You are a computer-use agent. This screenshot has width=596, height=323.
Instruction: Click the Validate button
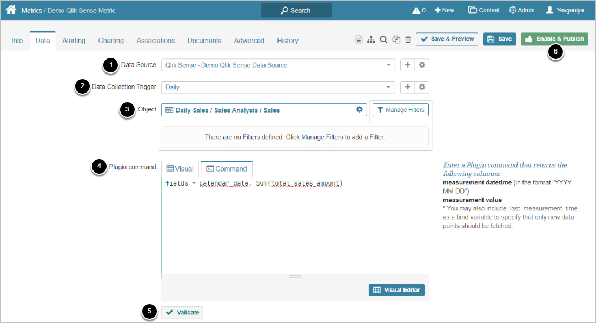tap(182, 312)
